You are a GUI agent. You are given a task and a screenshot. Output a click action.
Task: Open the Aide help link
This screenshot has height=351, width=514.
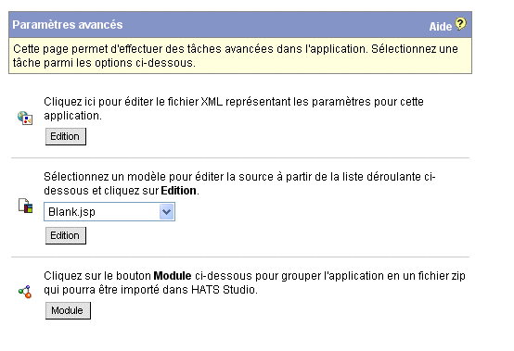click(x=441, y=27)
